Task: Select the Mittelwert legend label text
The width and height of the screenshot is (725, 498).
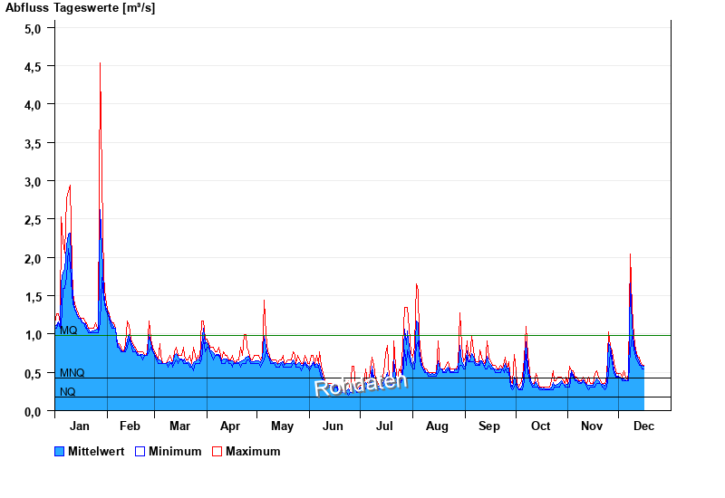Action: click(97, 452)
